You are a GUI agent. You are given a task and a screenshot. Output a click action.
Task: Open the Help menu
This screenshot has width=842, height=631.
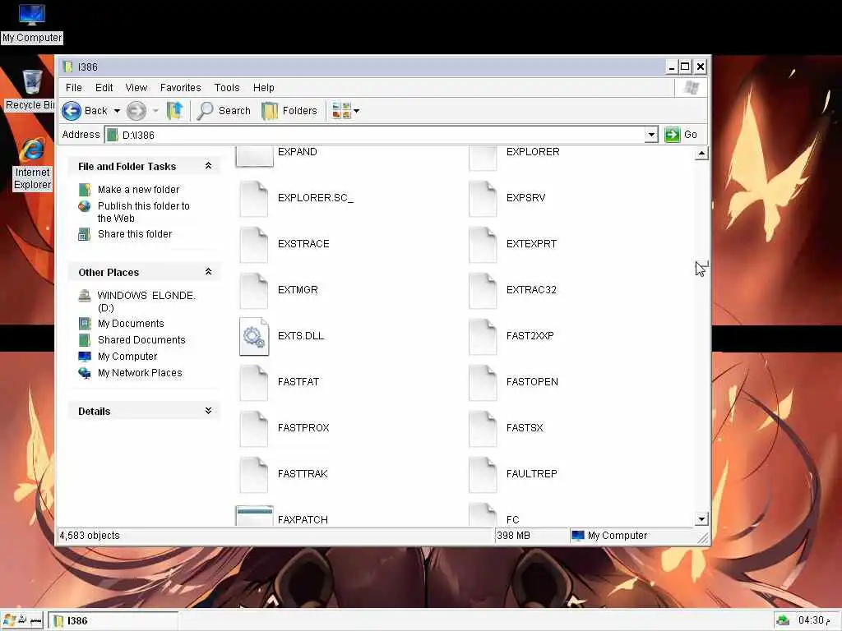(264, 87)
